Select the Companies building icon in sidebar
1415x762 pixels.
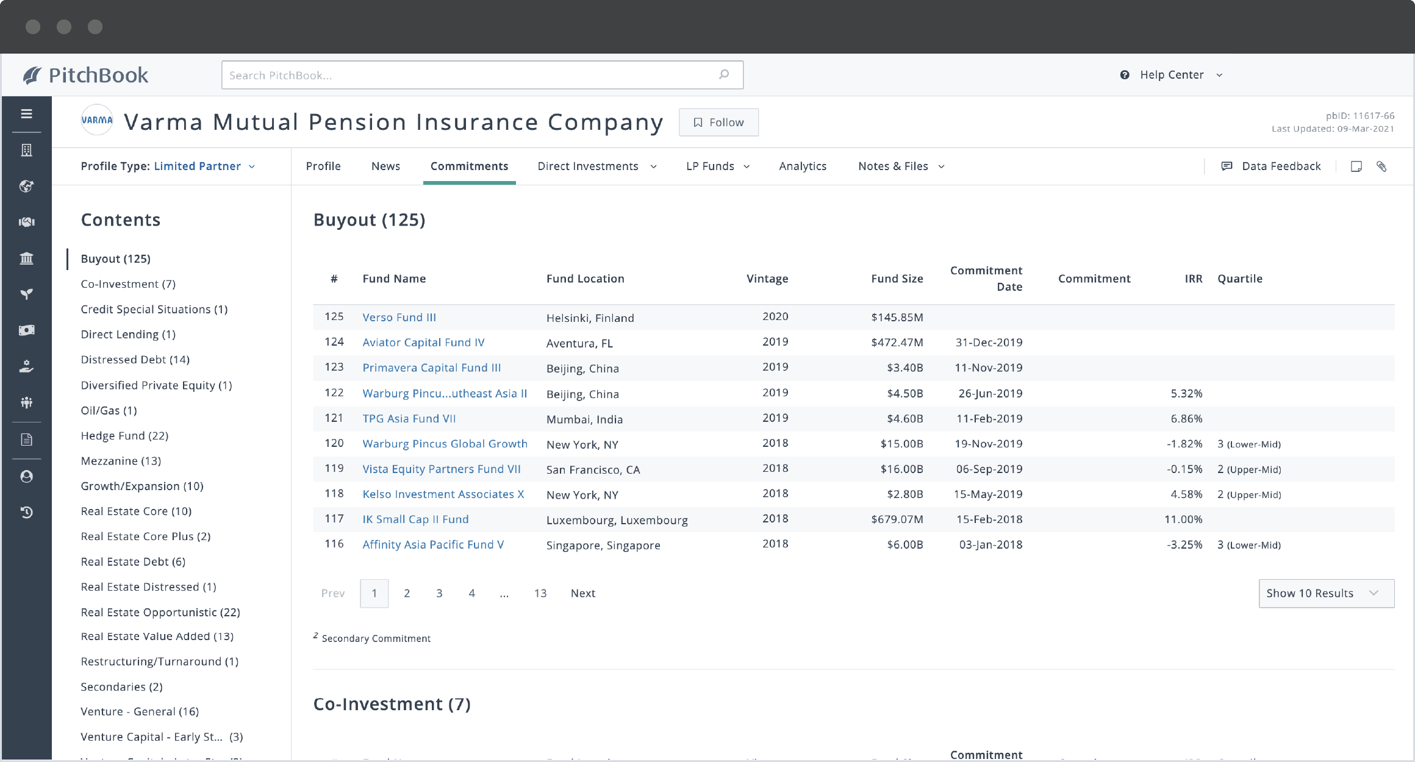[x=27, y=150]
